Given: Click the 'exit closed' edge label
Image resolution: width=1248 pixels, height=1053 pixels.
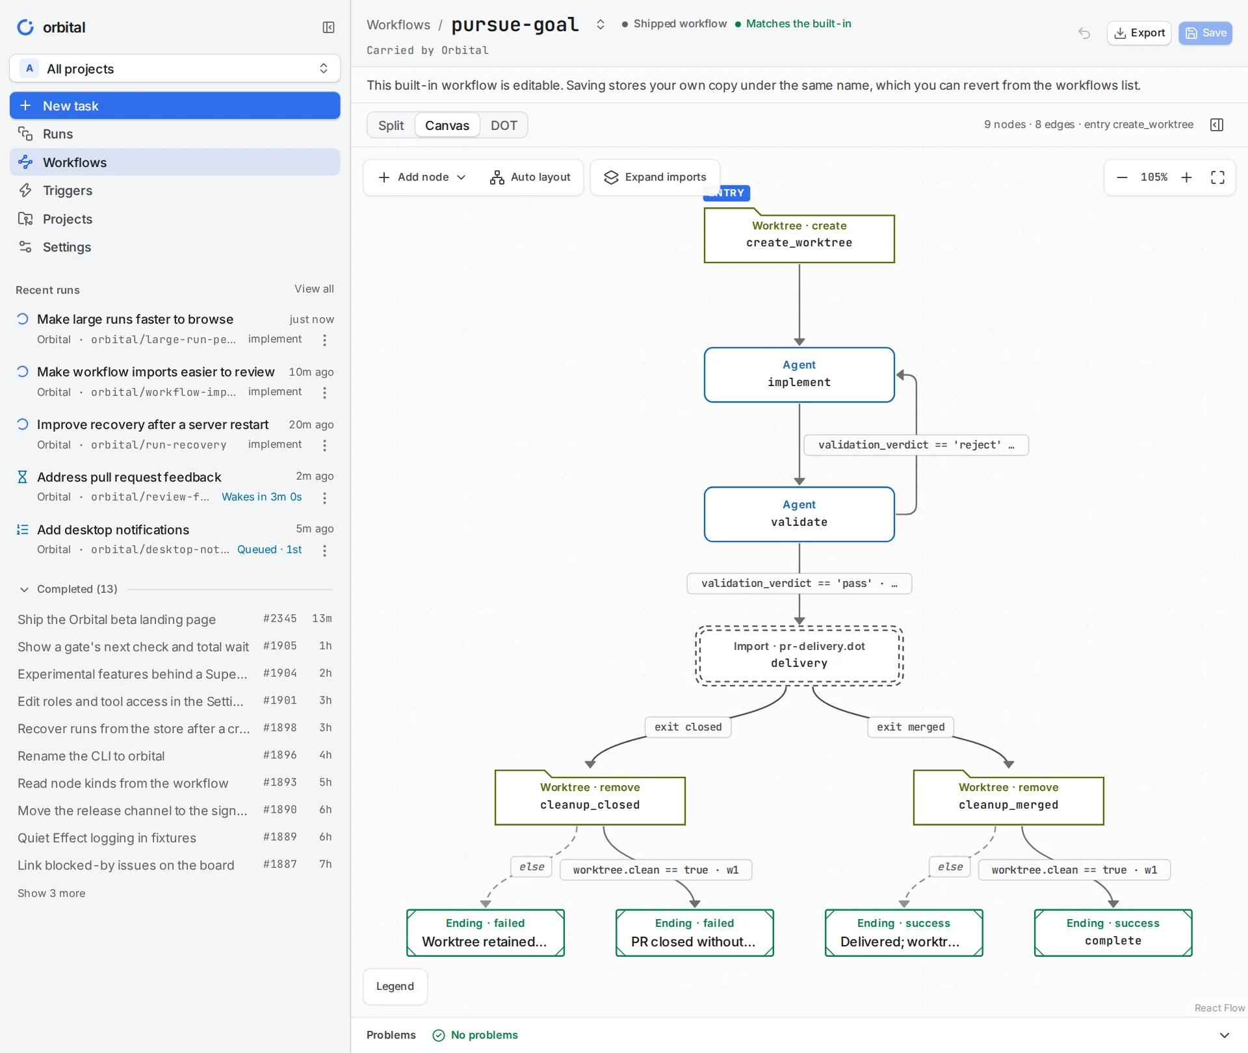Looking at the screenshot, I should click(x=688, y=727).
